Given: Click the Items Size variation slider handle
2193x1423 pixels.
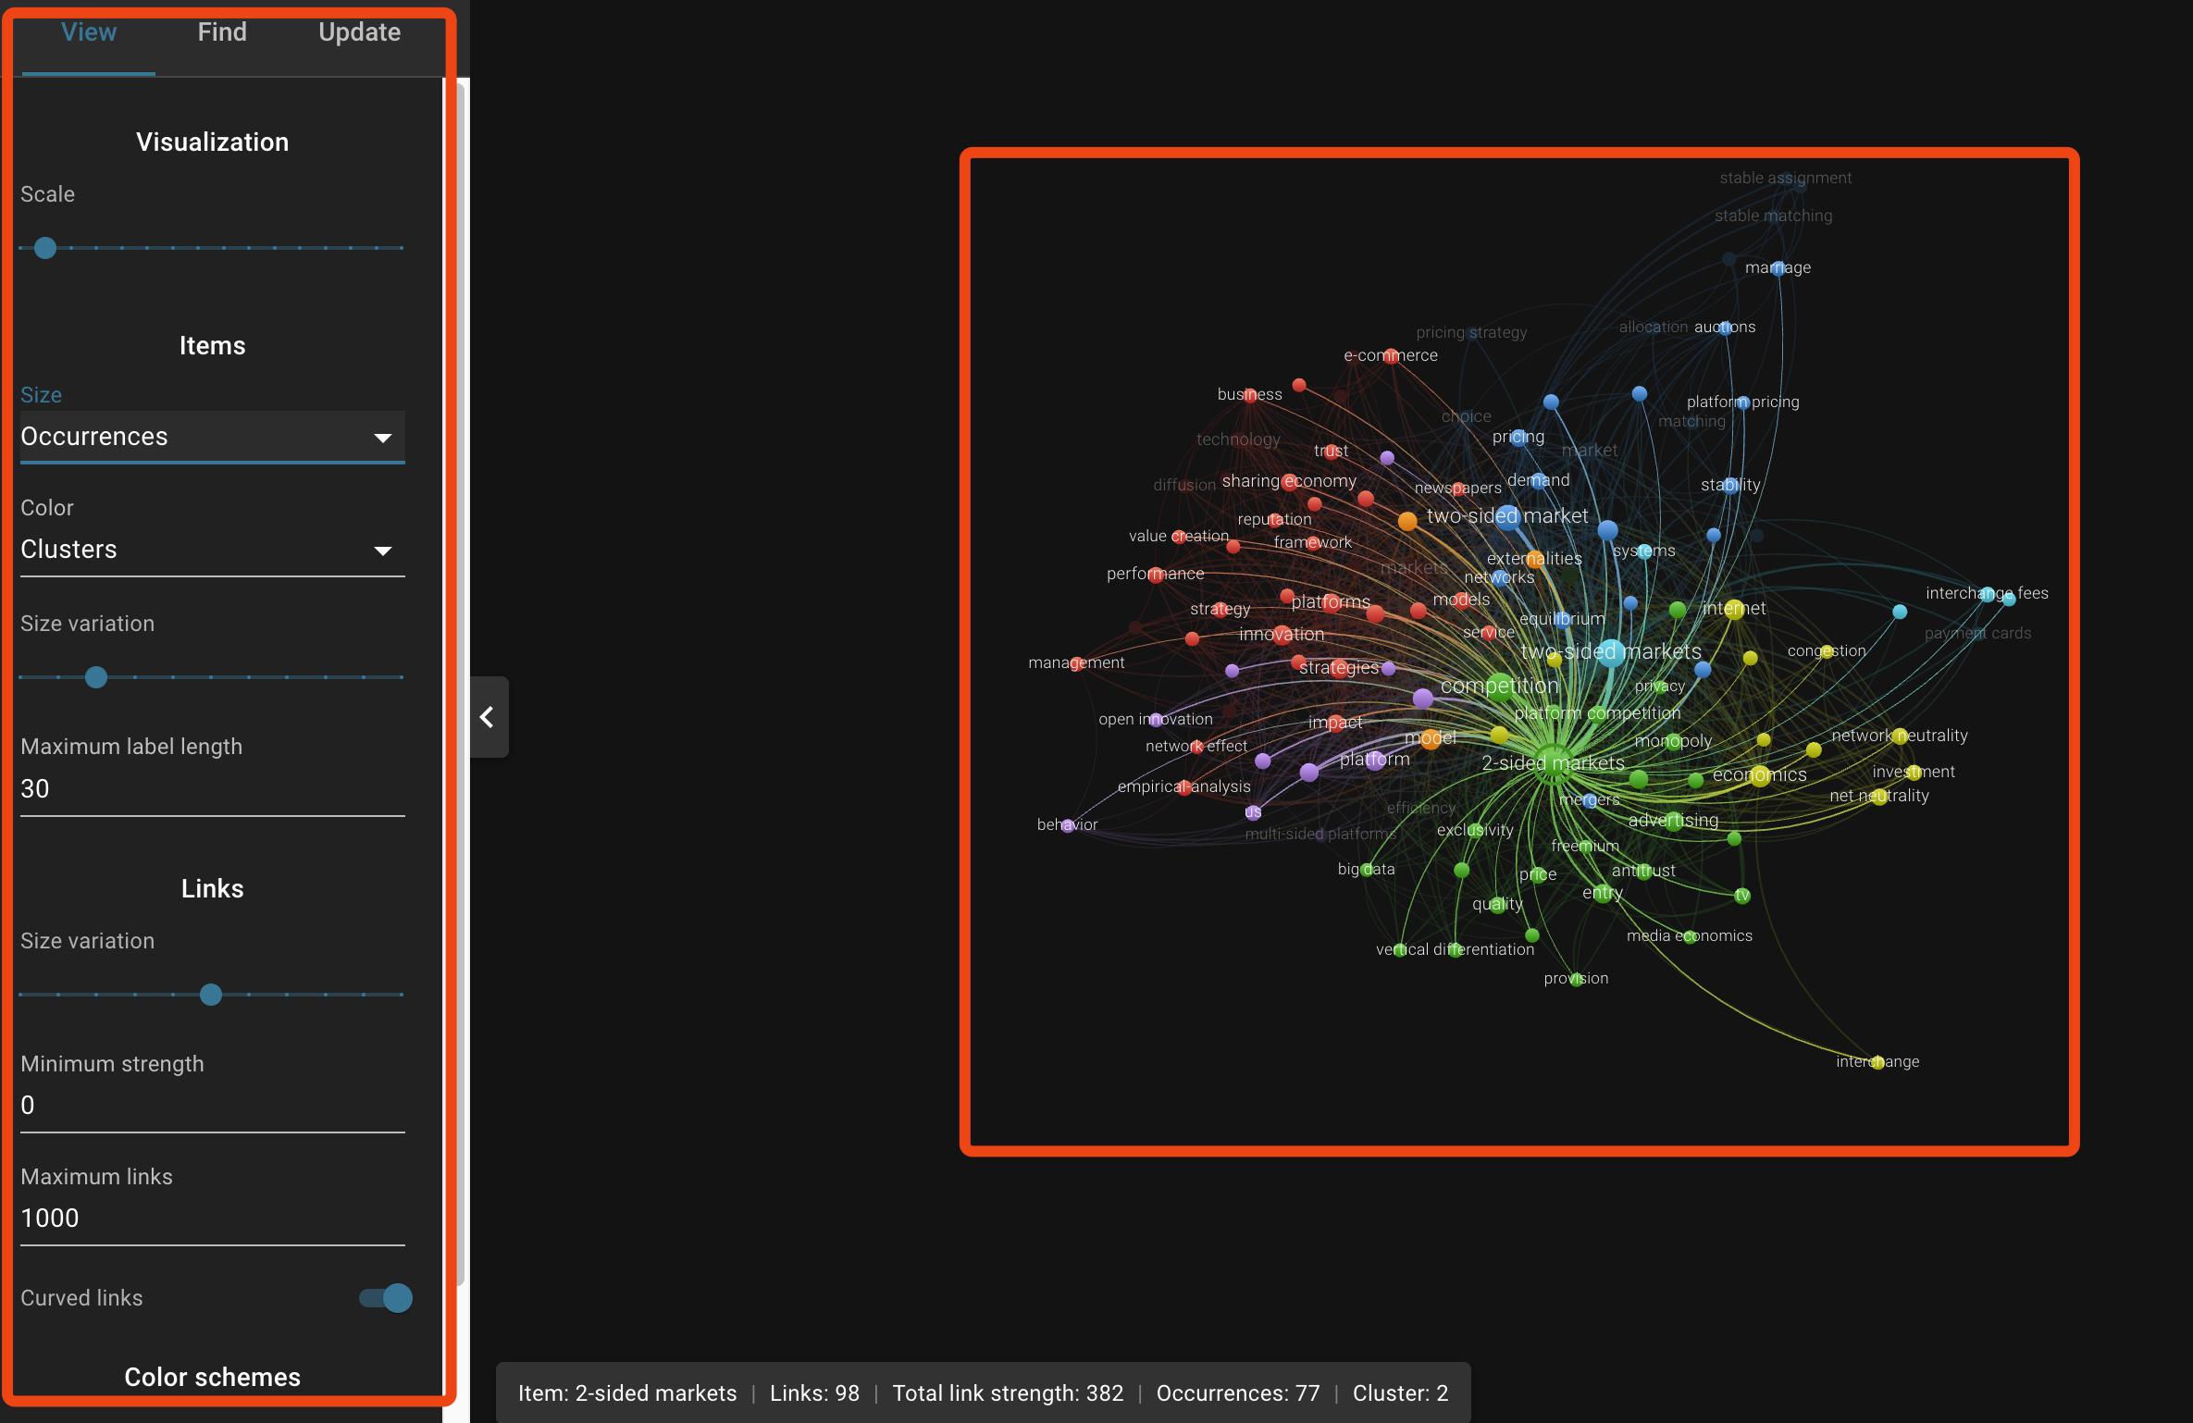Looking at the screenshot, I should [96, 677].
